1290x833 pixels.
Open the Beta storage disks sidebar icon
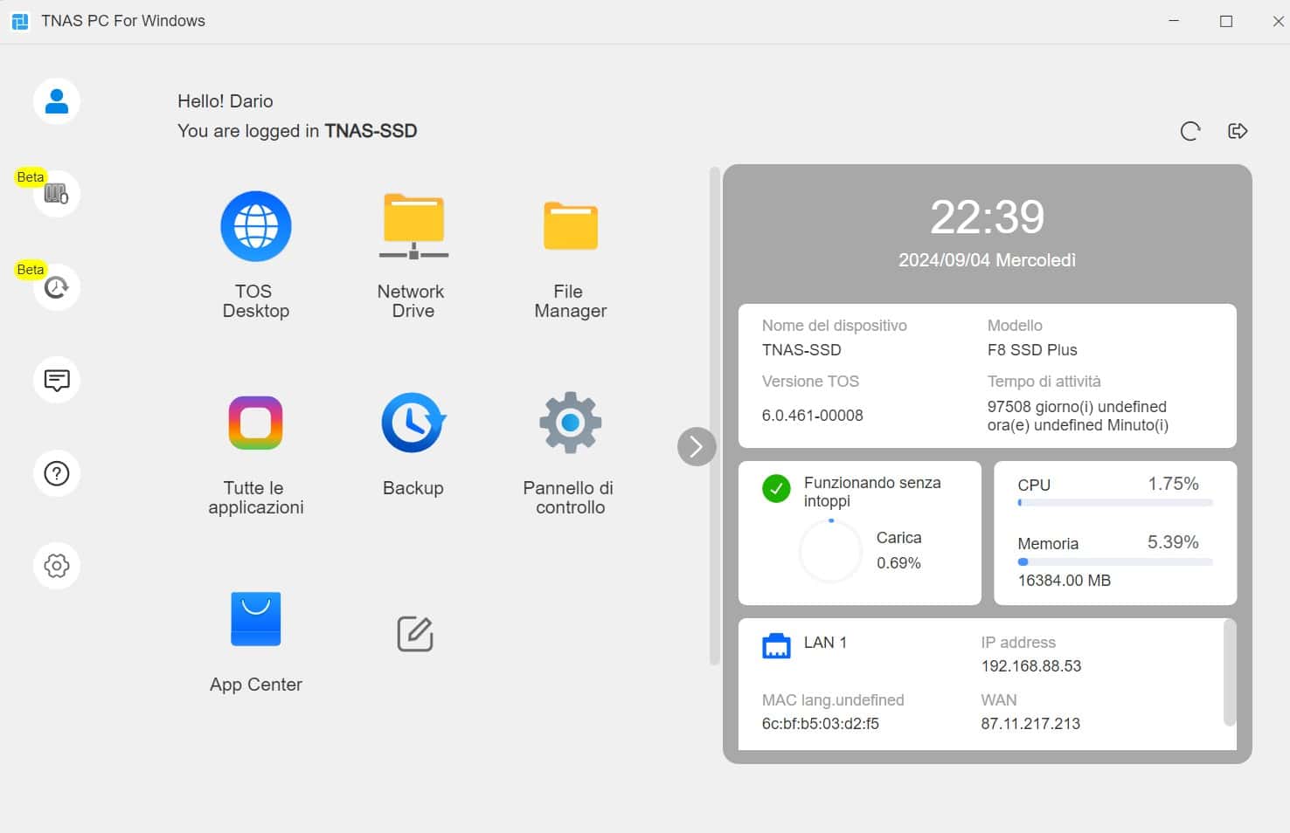point(57,194)
